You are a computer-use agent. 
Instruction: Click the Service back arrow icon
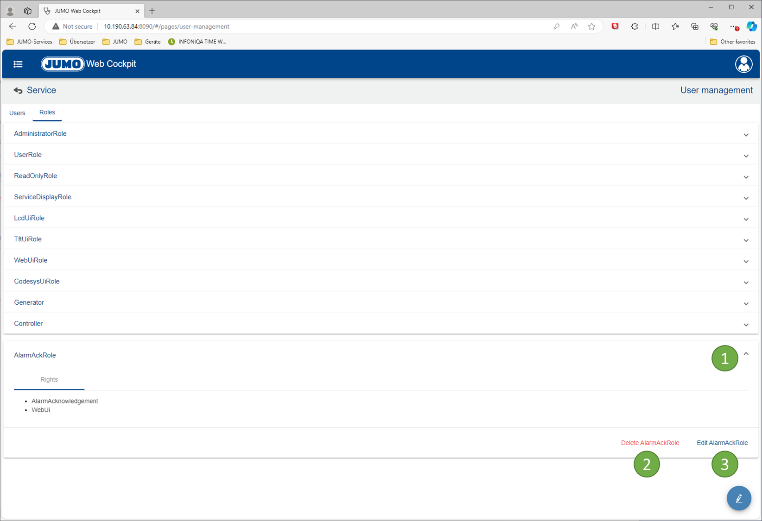pyautogui.click(x=18, y=91)
